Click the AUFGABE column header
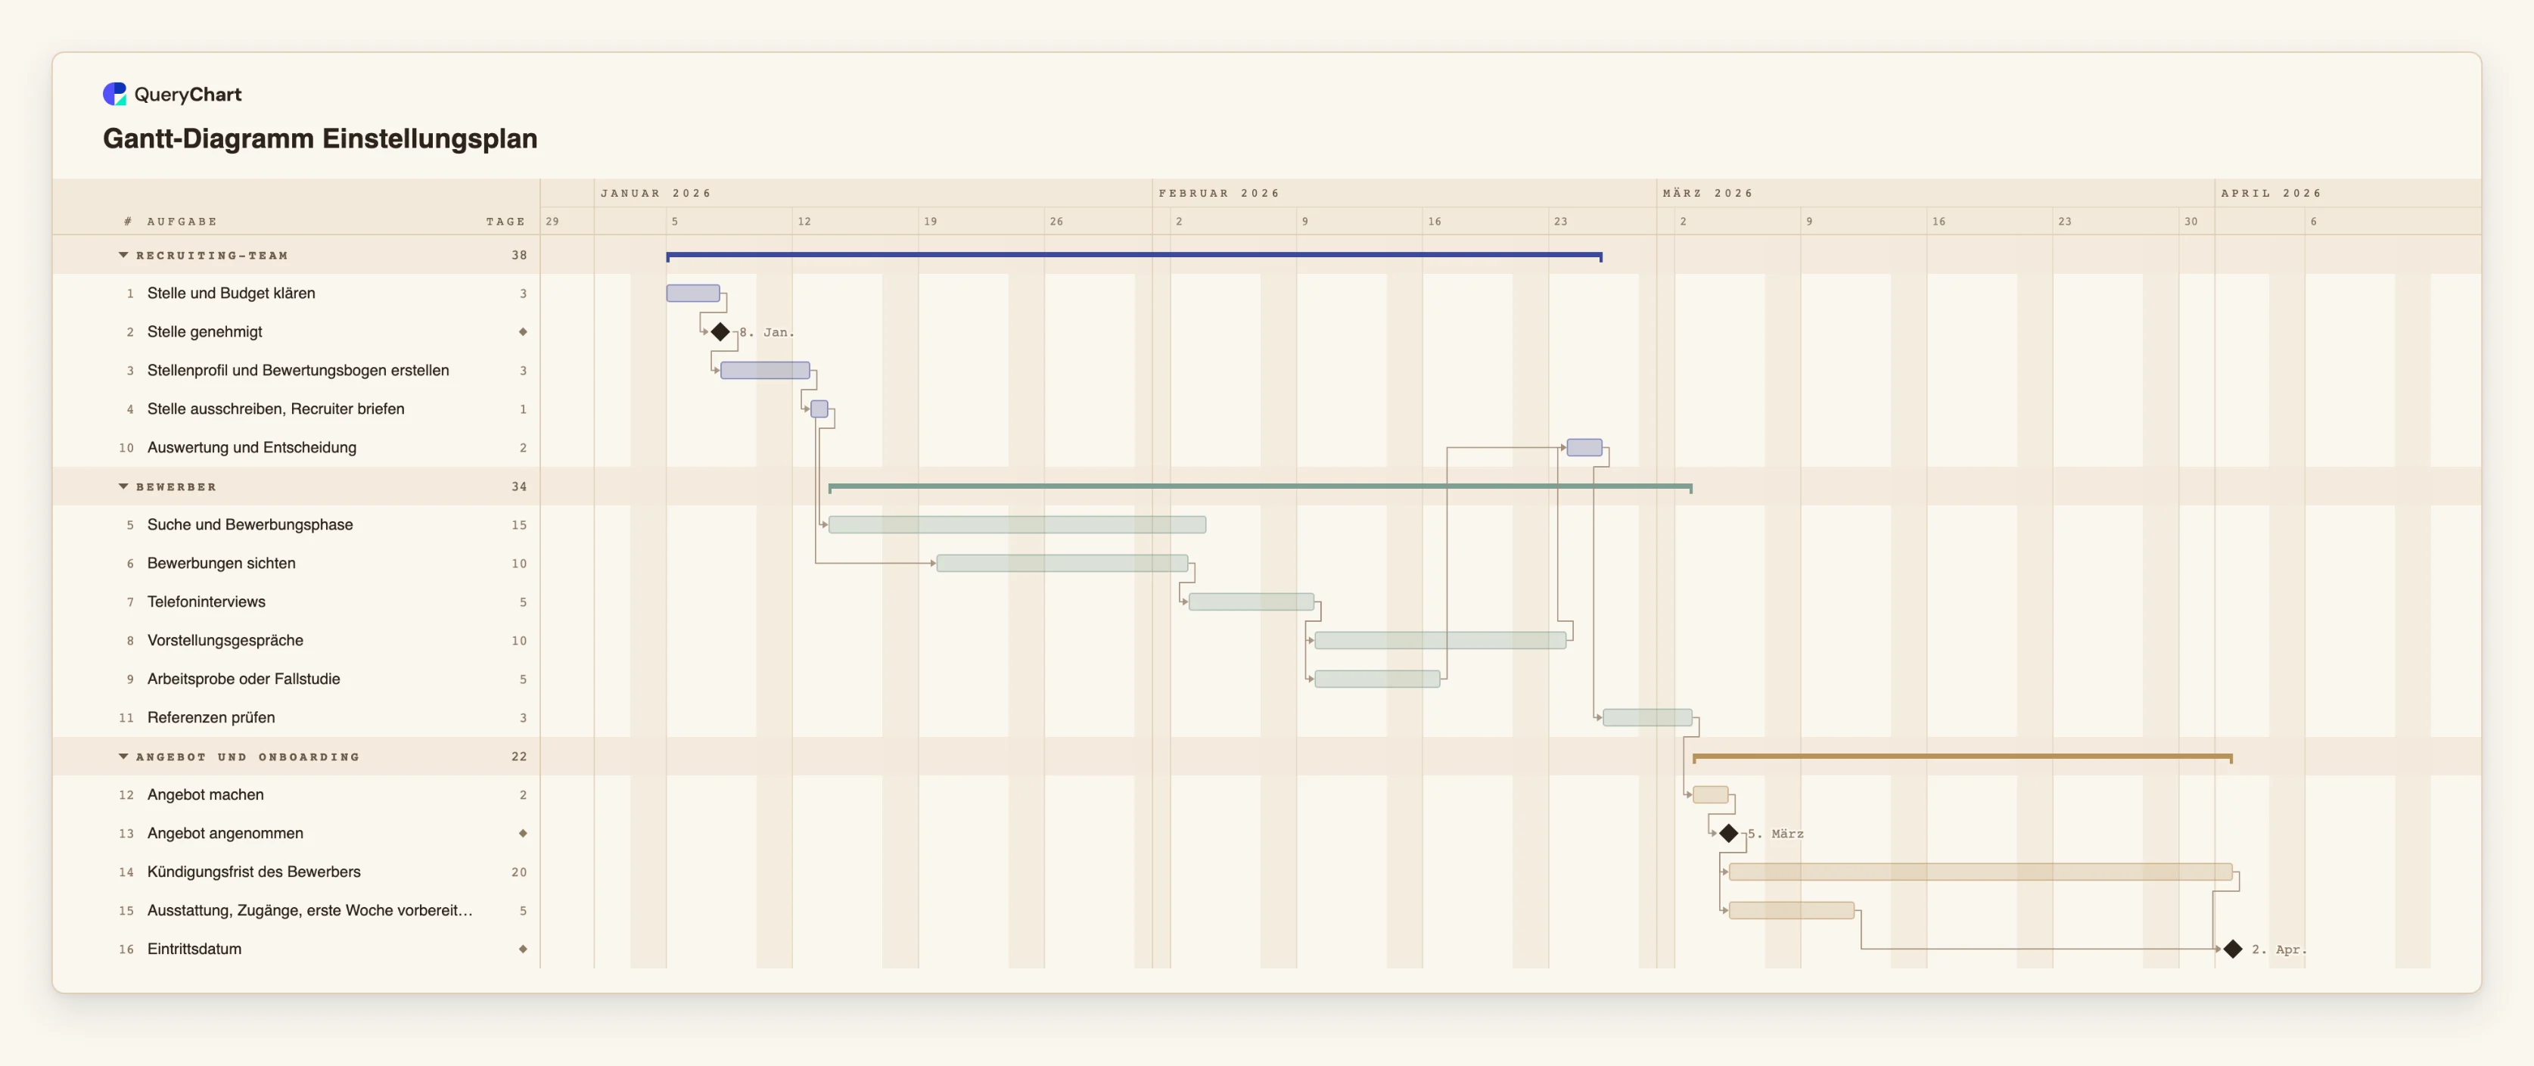2534x1066 pixels. click(x=182, y=221)
